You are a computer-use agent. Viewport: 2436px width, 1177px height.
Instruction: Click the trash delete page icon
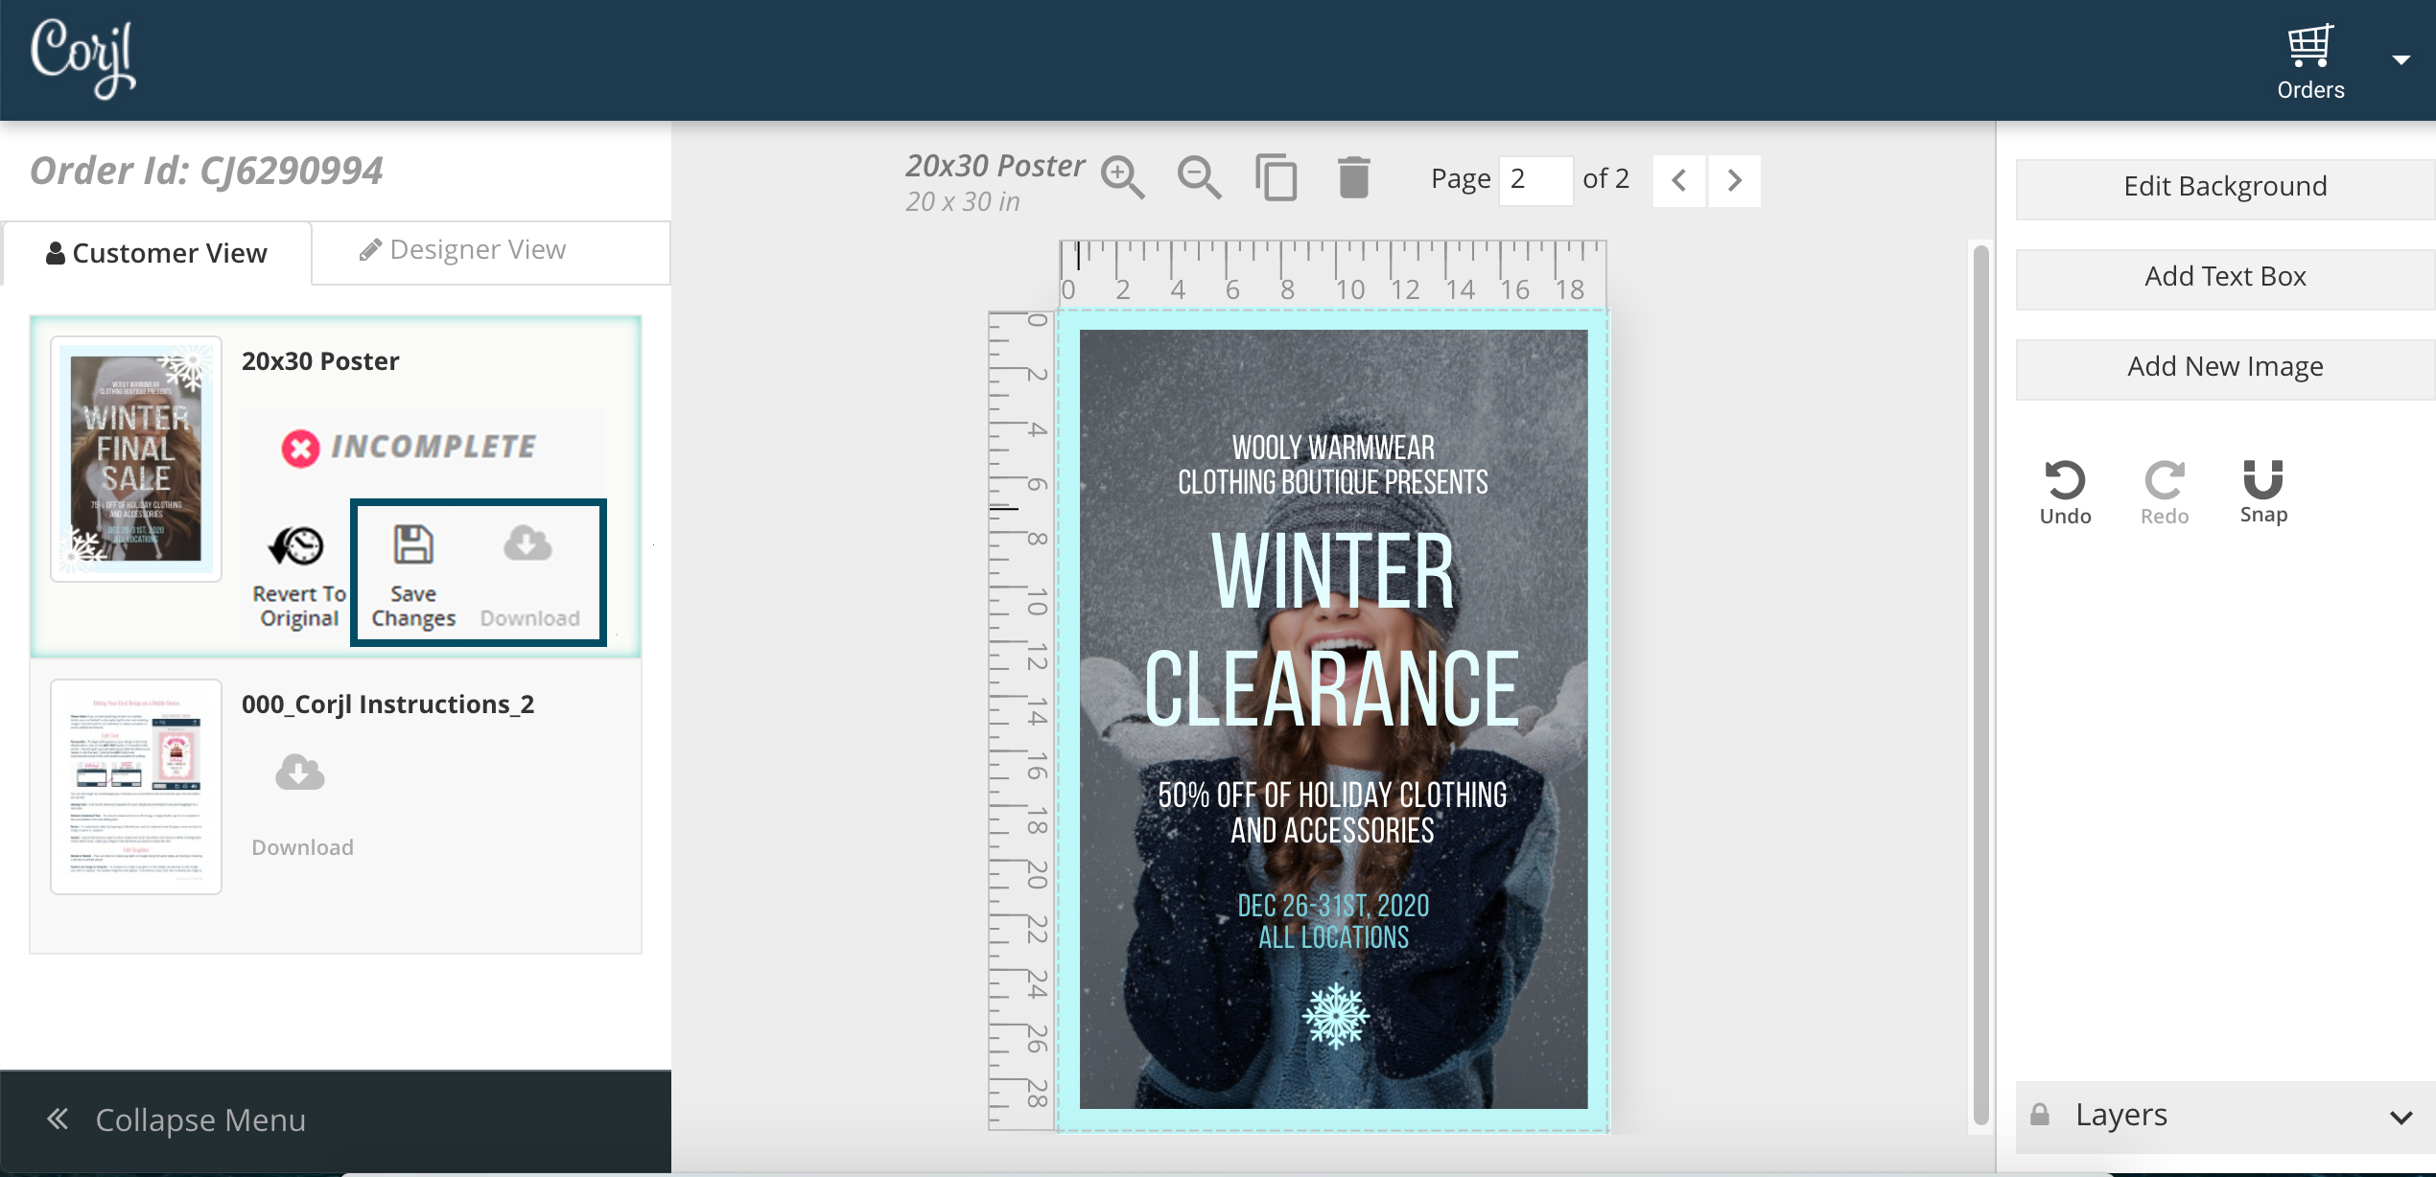(1353, 178)
